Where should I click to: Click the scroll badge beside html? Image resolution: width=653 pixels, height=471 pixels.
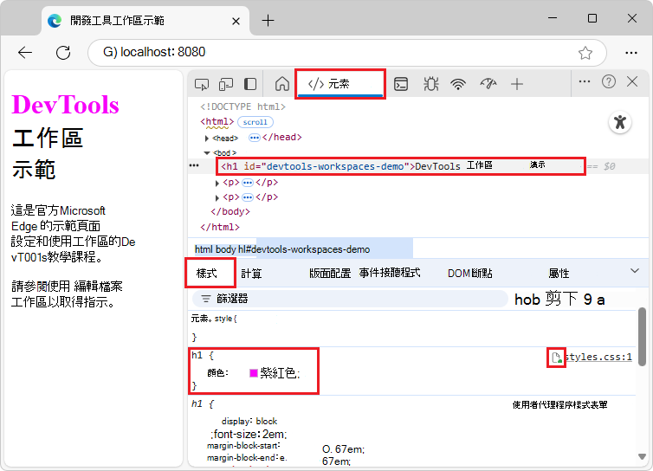(x=255, y=122)
